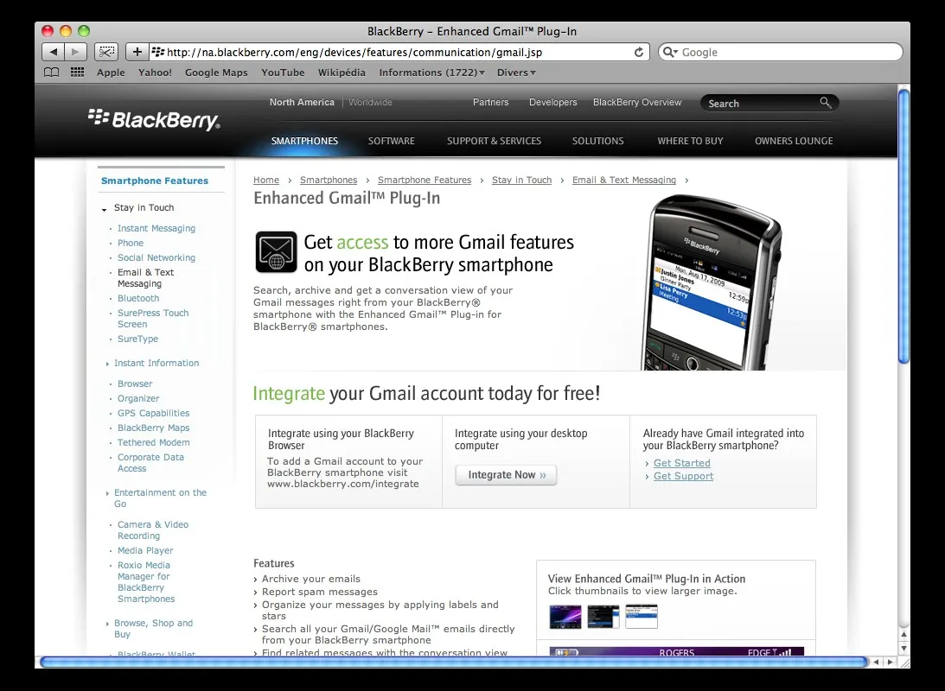This screenshot has height=691, width=945.
Task: Click the Integrate Now button
Action: (507, 475)
